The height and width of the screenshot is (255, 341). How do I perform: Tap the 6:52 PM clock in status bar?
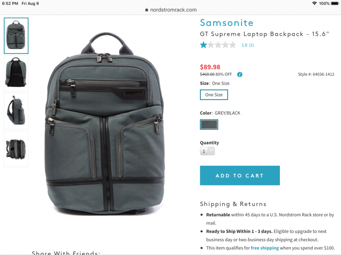(x=10, y=3)
